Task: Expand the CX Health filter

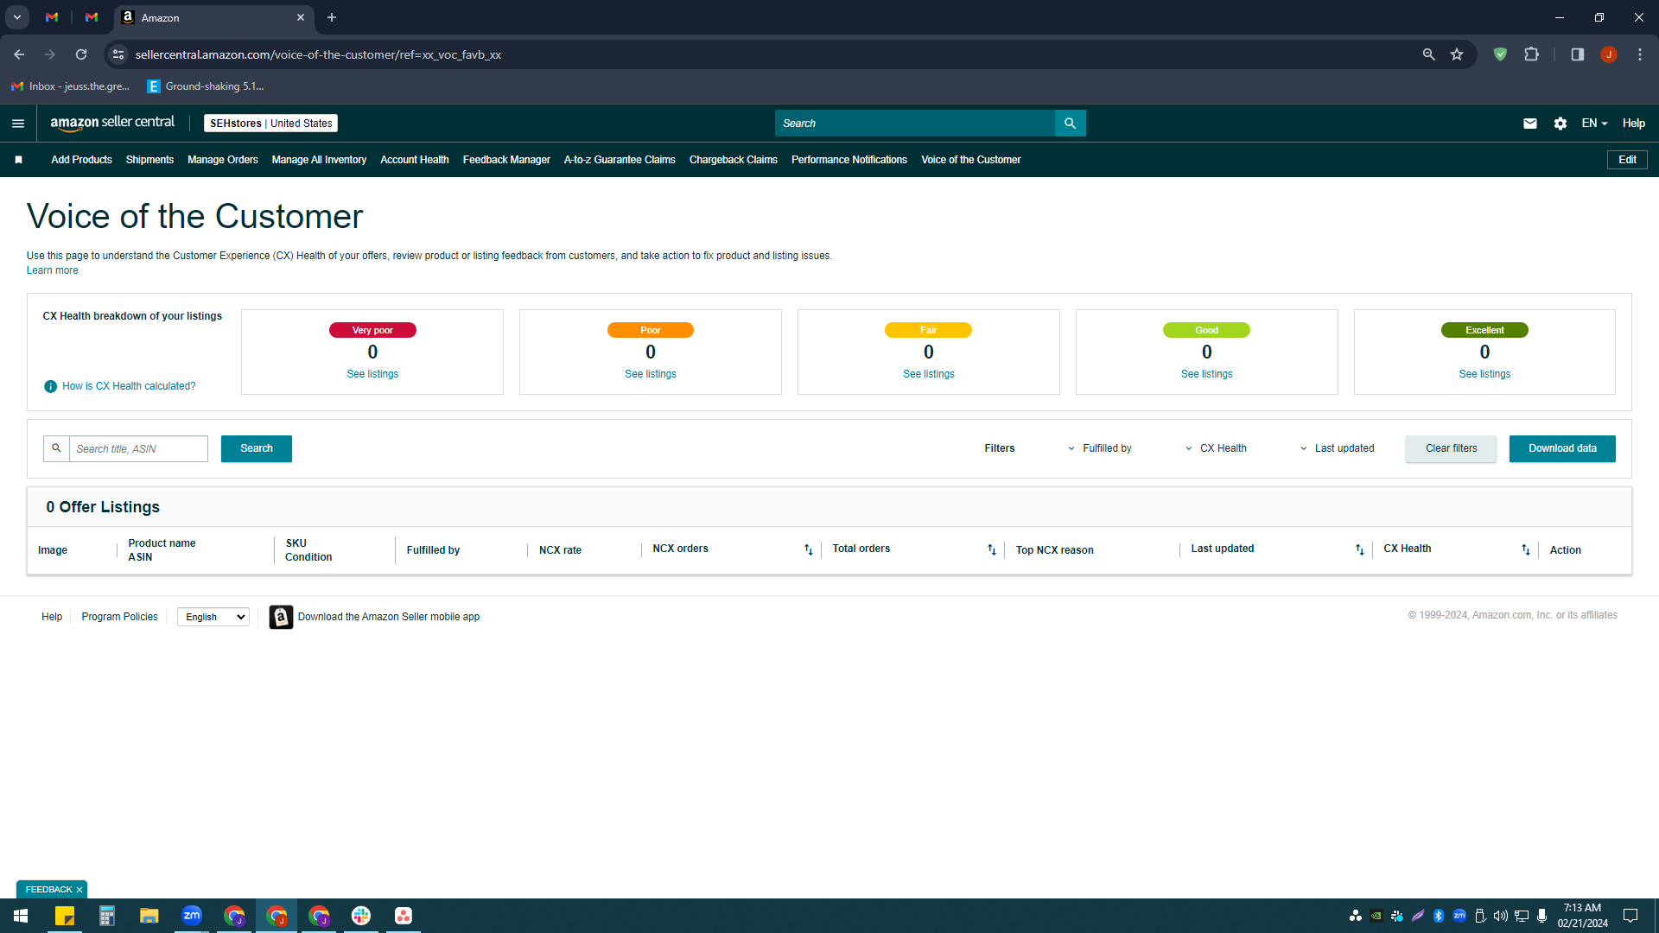Action: (1216, 448)
